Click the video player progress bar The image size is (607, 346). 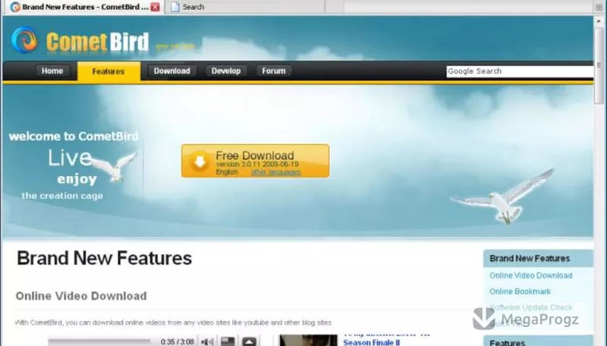(x=101, y=341)
